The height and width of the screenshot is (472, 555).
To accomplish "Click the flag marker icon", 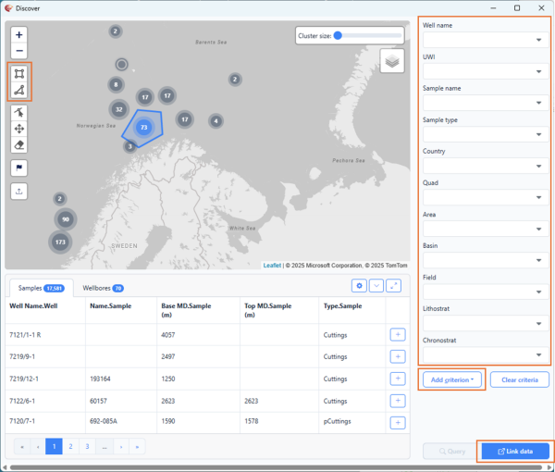I will click(x=19, y=168).
